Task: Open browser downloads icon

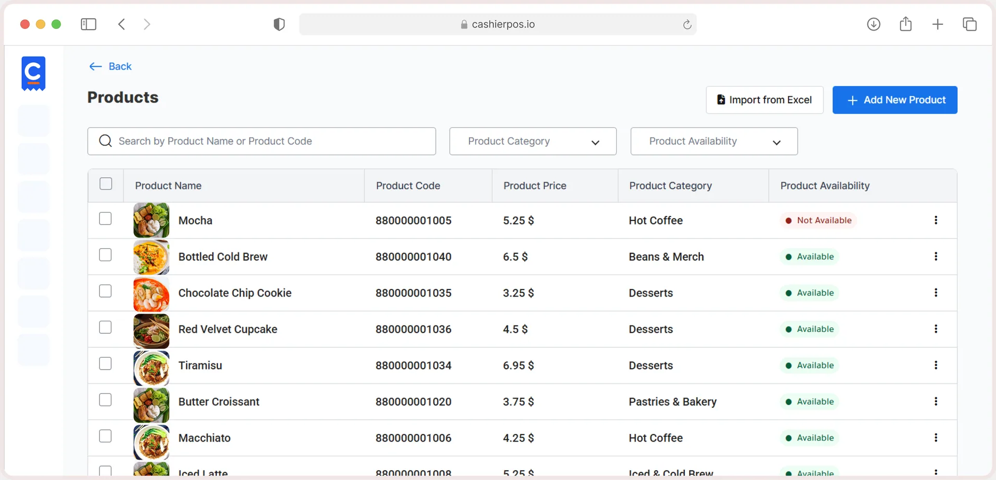Action: point(874,24)
